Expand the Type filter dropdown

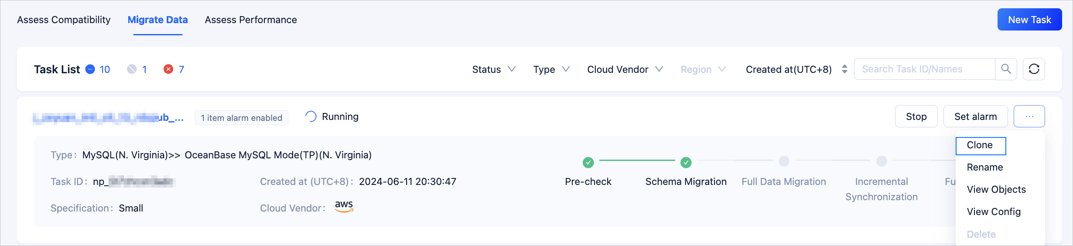(x=551, y=69)
